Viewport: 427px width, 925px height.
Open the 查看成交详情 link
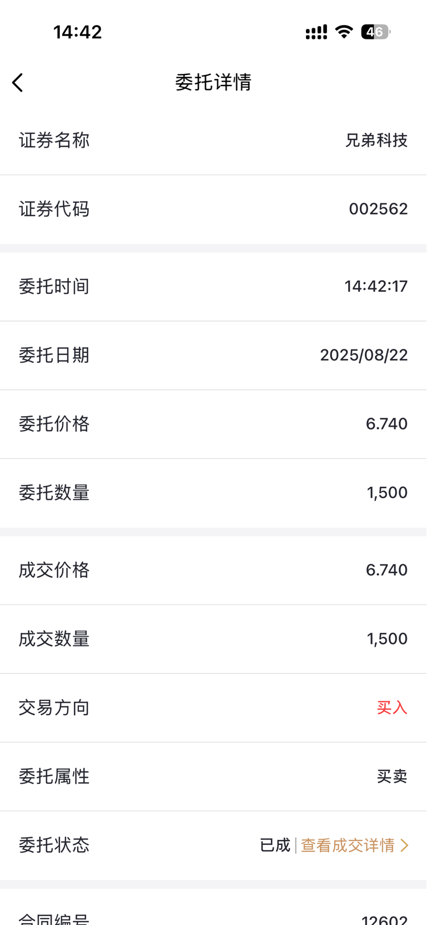pyautogui.click(x=348, y=845)
